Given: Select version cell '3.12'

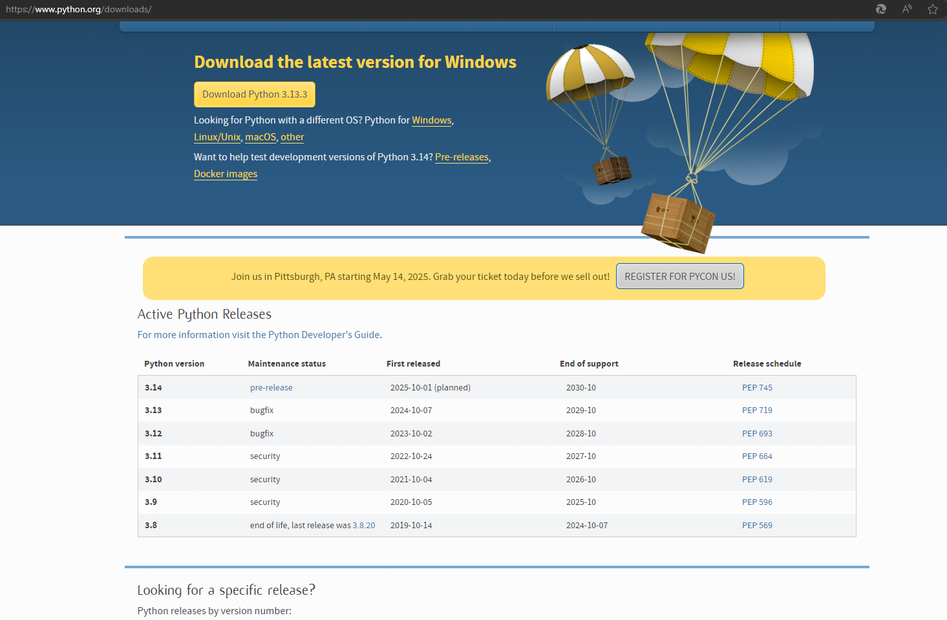Looking at the screenshot, I should click(x=153, y=434).
